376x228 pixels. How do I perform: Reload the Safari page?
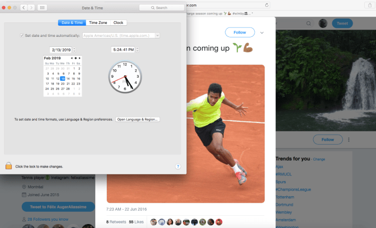pyautogui.click(x=267, y=4)
